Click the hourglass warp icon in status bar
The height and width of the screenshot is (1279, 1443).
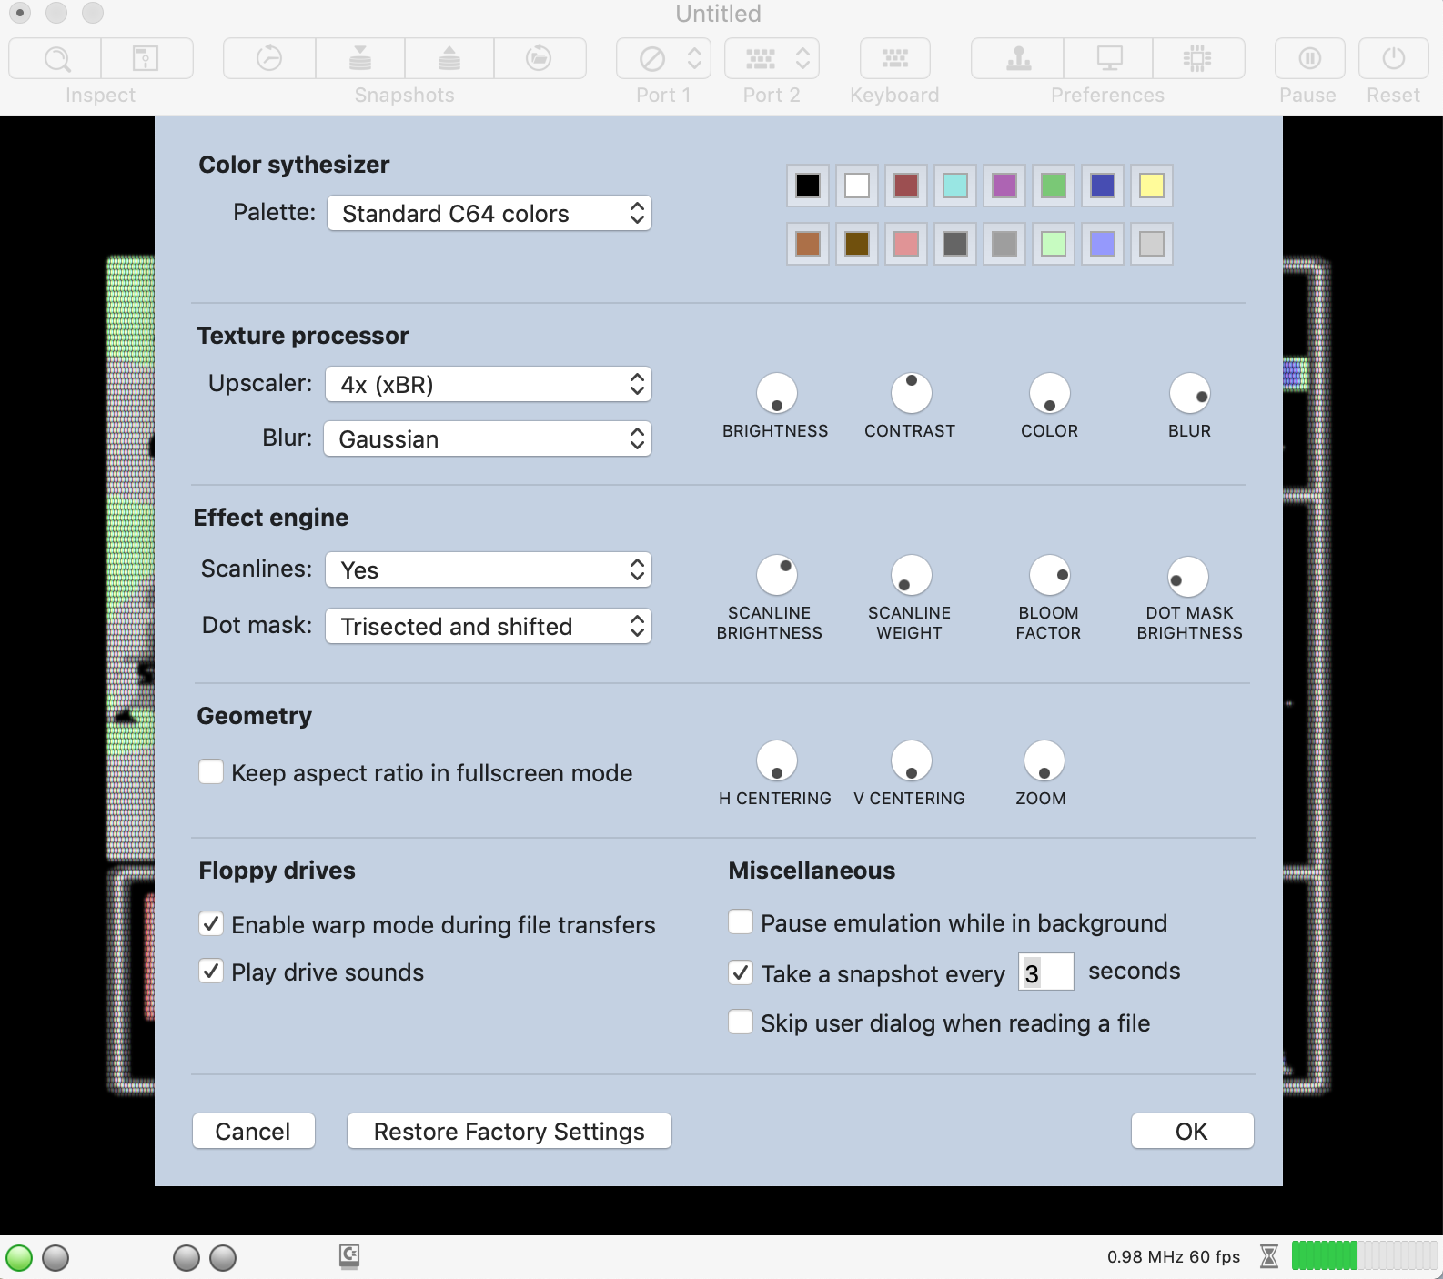[x=1269, y=1256]
